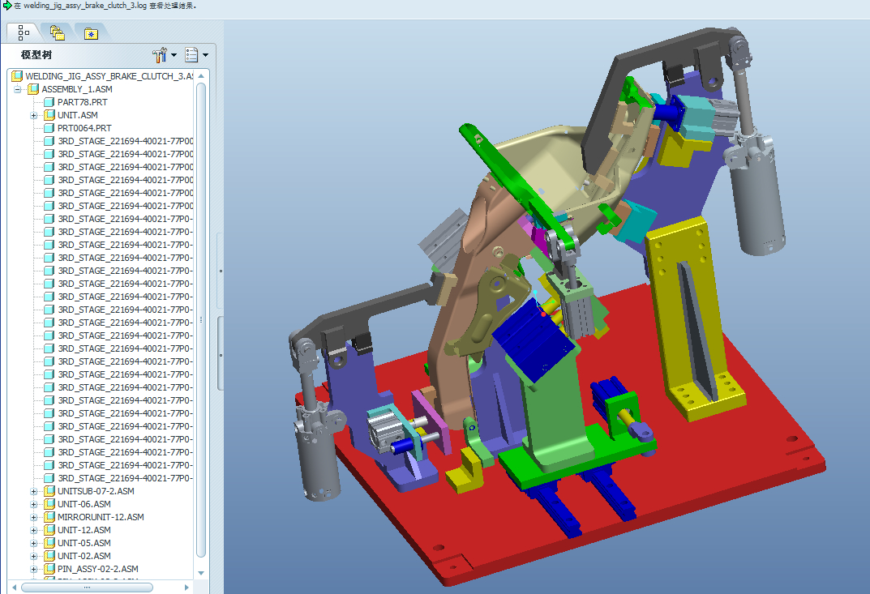Select PRT0064.PRT in the model tree
This screenshot has height=594, width=870.
[84, 128]
